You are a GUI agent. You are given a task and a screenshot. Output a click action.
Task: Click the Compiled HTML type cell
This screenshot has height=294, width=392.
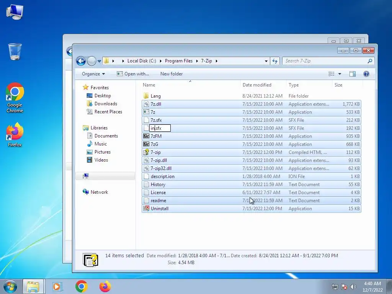pyautogui.click(x=307, y=152)
